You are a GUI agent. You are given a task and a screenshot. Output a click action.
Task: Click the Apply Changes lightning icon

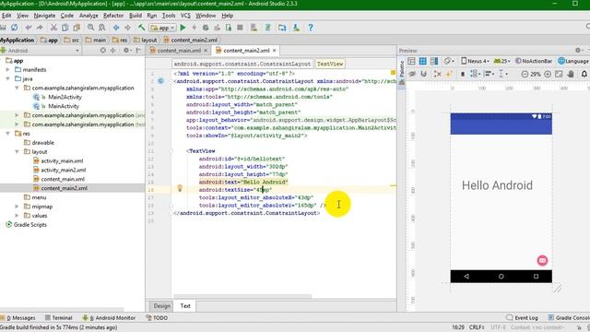tap(195, 28)
